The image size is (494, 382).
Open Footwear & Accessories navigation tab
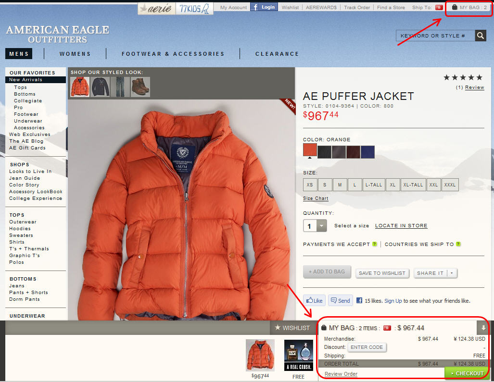pos(173,54)
